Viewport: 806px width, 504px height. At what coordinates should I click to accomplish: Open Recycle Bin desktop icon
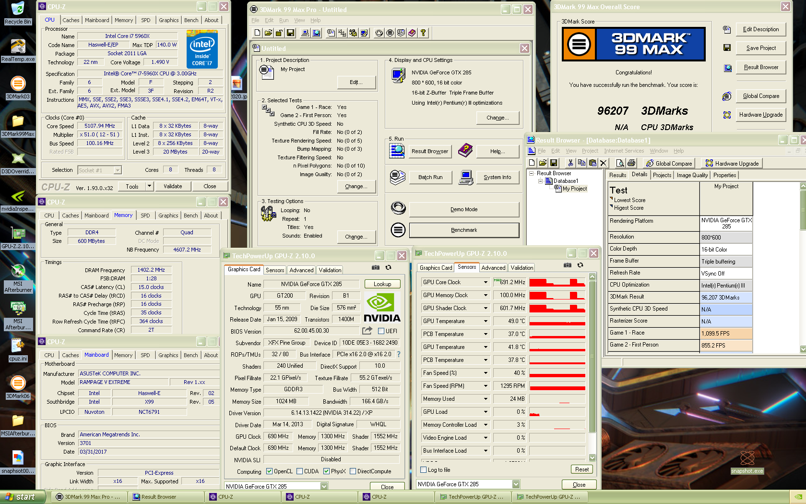point(18,13)
